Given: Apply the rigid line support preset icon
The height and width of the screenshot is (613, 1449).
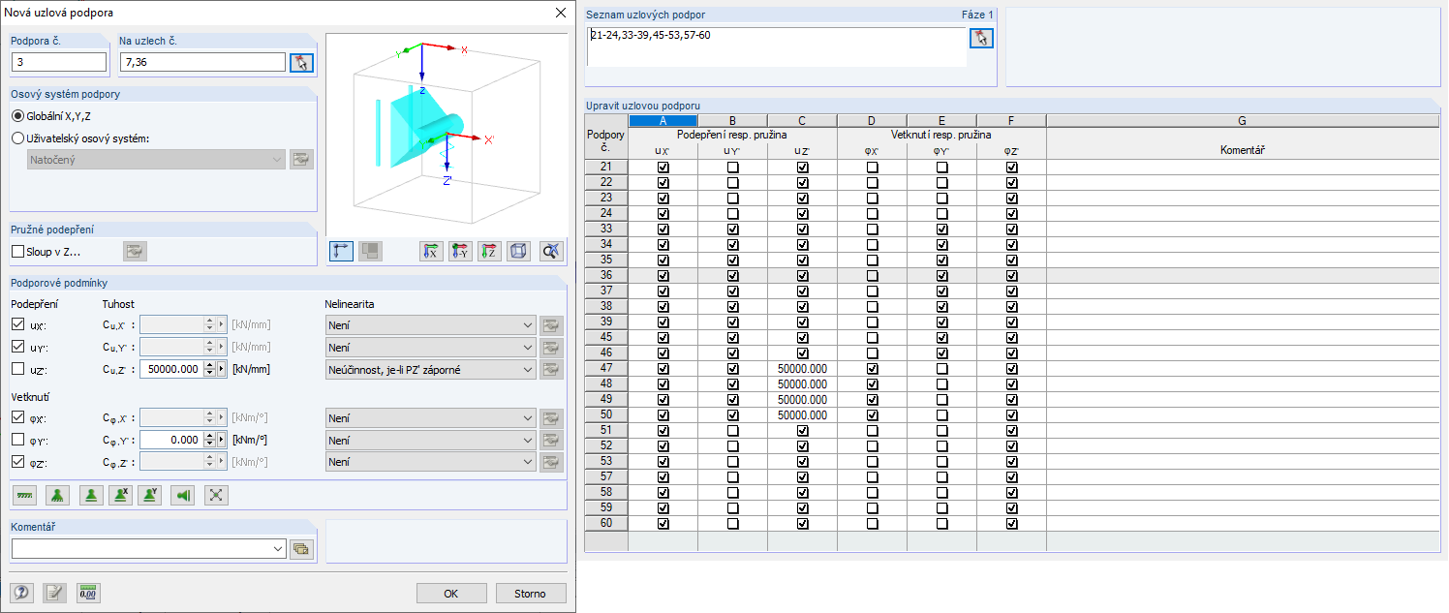Looking at the screenshot, I should [x=25, y=495].
